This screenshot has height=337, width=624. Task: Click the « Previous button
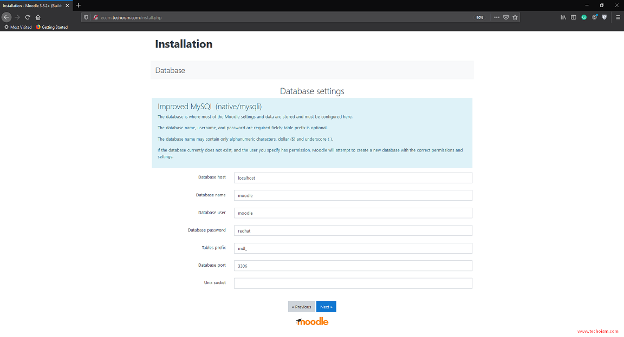click(x=301, y=307)
